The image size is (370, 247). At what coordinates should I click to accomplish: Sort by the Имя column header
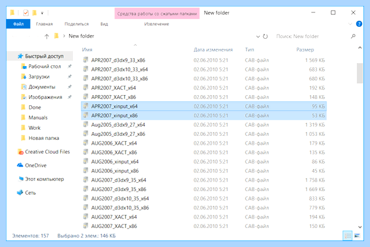coord(87,49)
